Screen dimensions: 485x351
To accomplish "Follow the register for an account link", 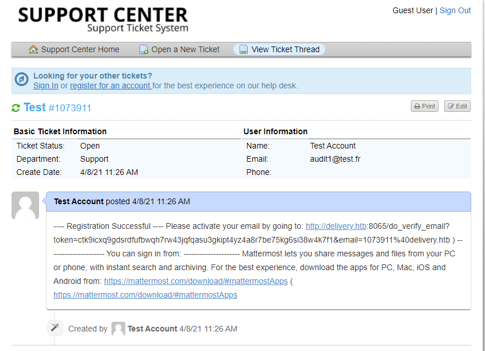I will [110, 85].
